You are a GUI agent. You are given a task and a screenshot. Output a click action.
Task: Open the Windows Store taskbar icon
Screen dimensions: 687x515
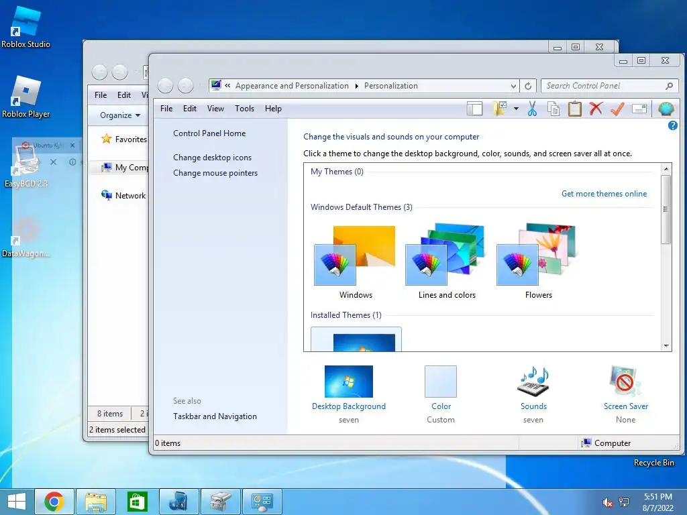coord(138,502)
